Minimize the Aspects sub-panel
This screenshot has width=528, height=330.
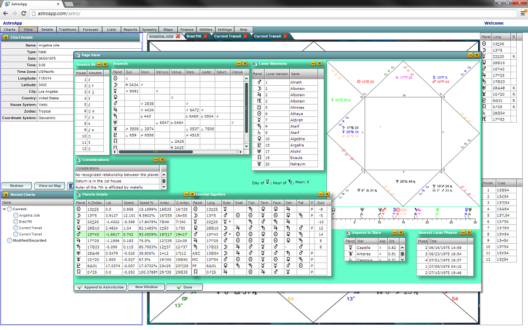(239, 63)
